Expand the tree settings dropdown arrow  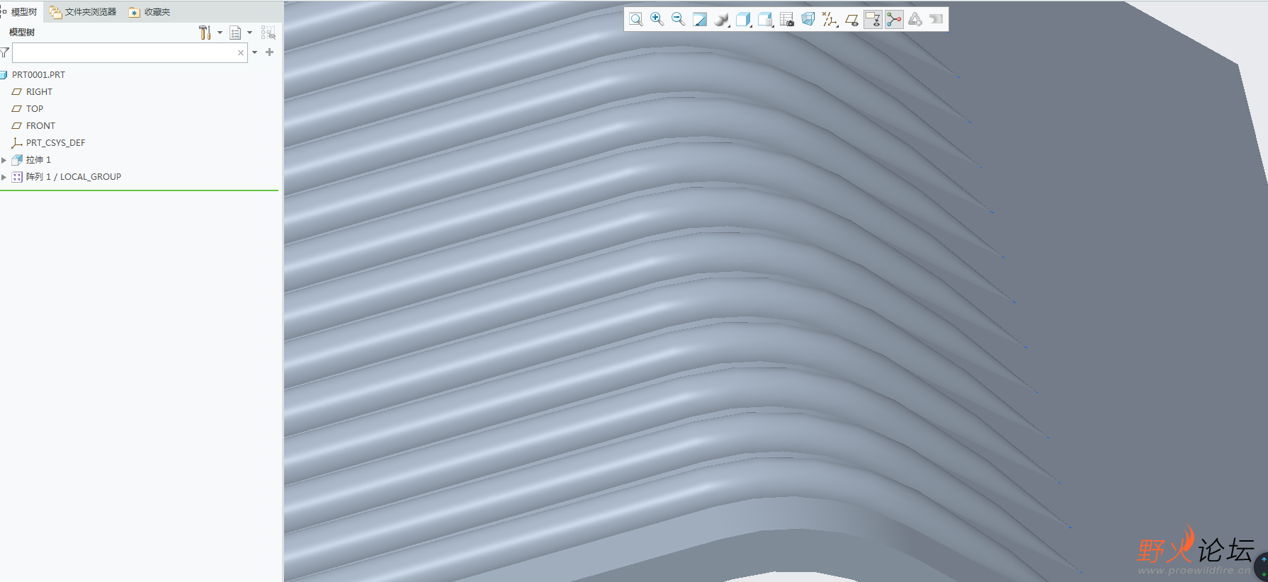[x=220, y=33]
